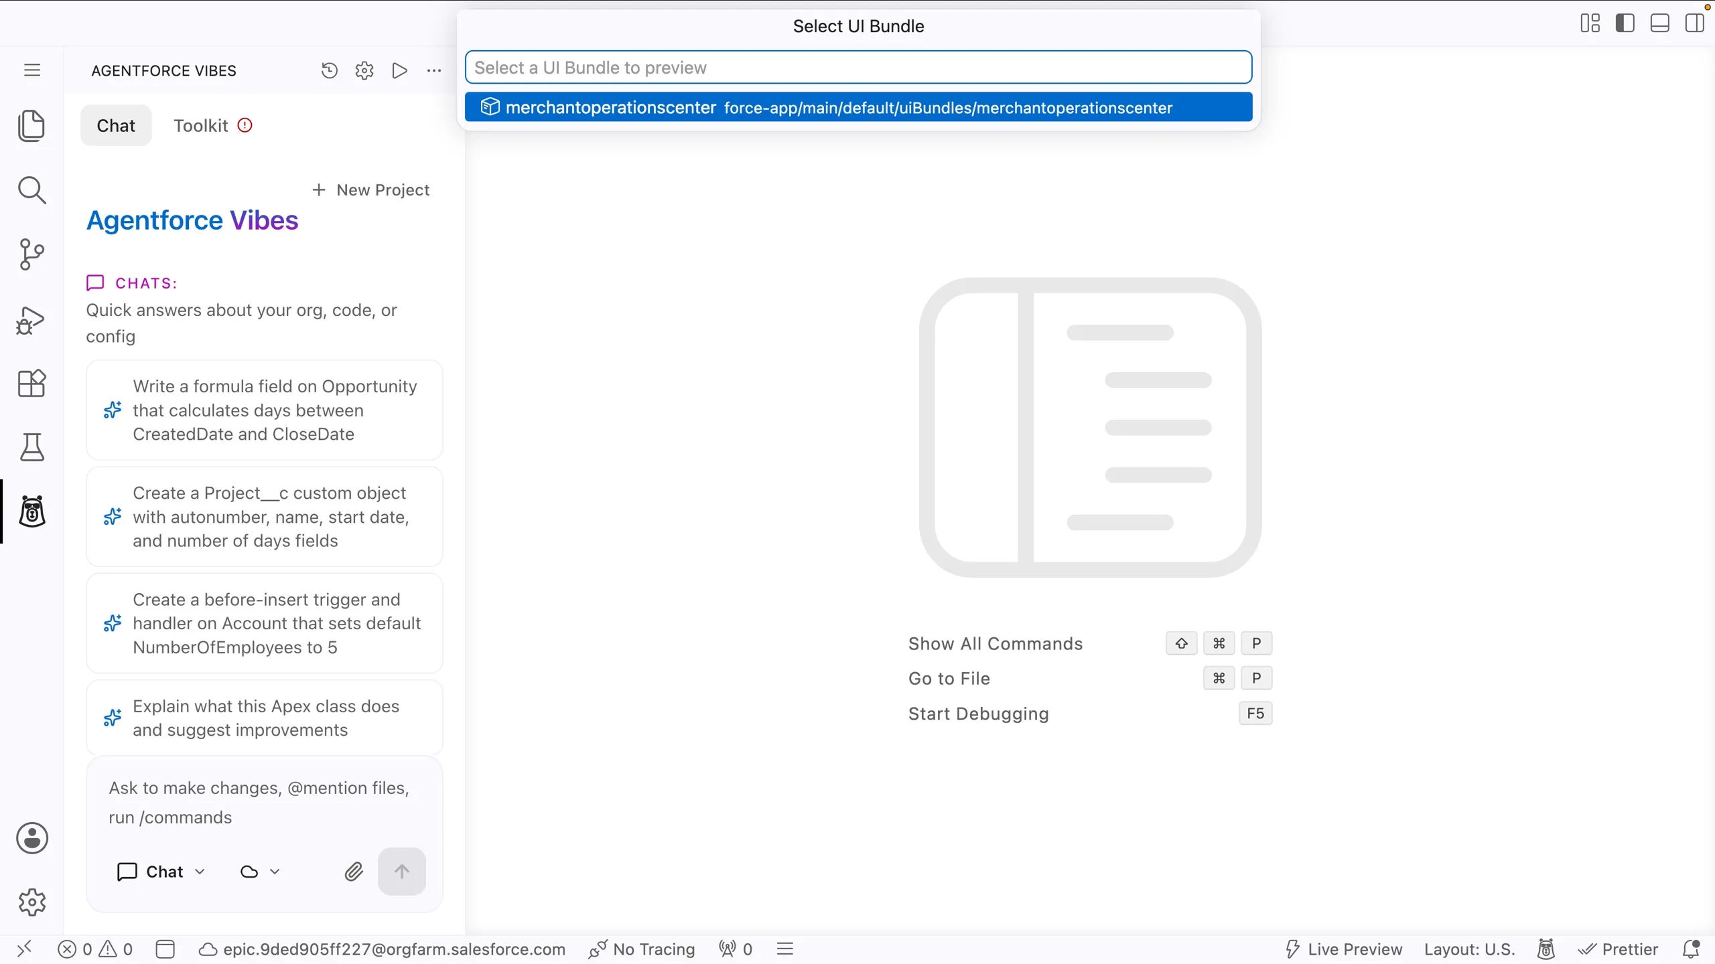Choose the Project__c custom object prompt

click(x=264, y=517)
